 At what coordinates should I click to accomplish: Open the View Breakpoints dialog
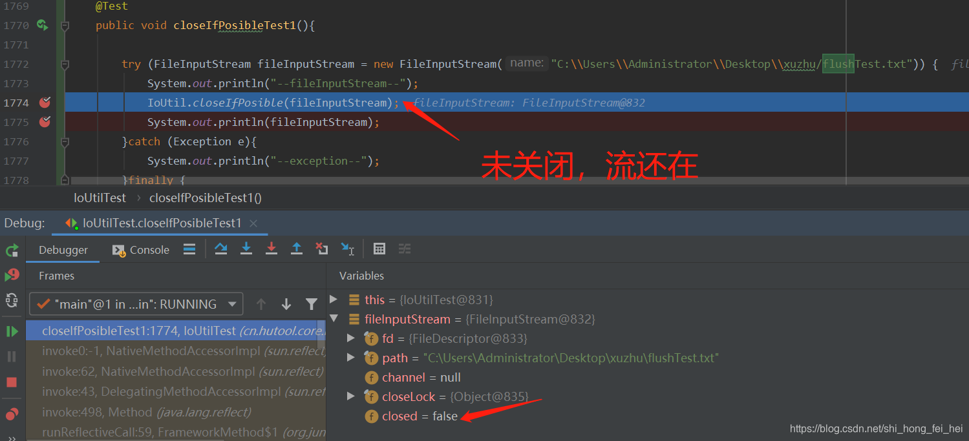(12, 414)
